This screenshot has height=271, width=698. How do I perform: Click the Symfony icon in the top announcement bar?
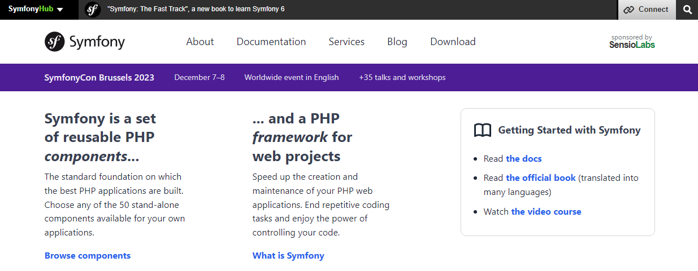click(x=93, y=10)
